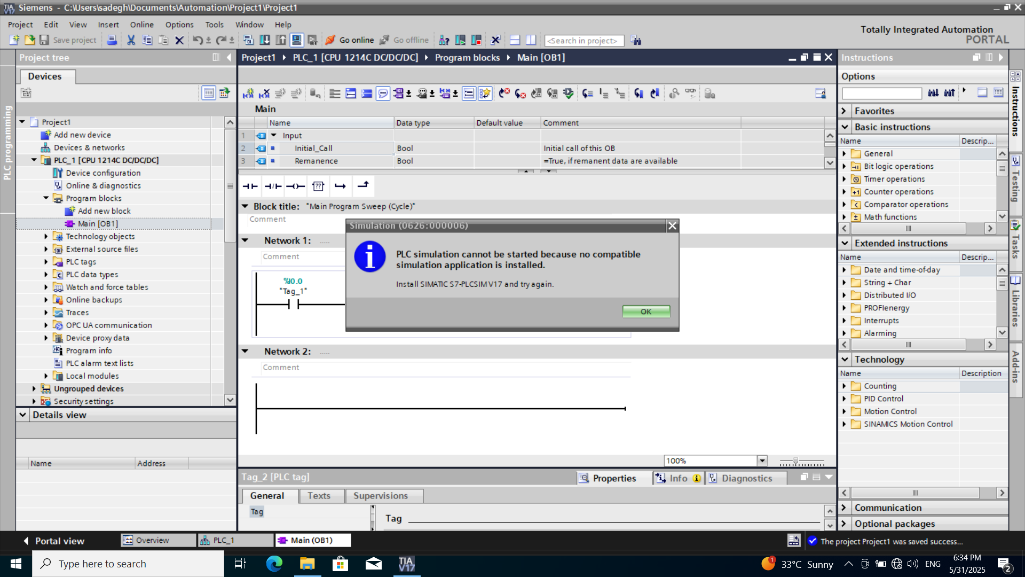Collapse the PLC_1 tree node

coord(34,160)
